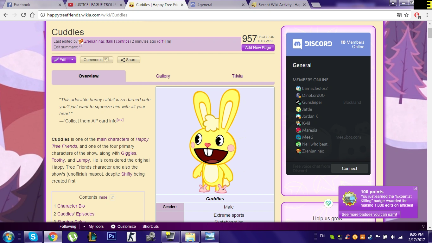The image size is (432, 243).
Task: Click the pop-out icon beside Contents
Action: [112, 197]
